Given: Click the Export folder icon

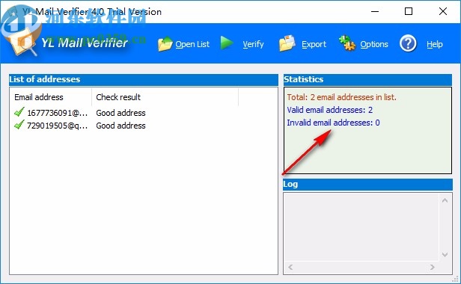Looking at the screenshot, I should tap(287, 43).
